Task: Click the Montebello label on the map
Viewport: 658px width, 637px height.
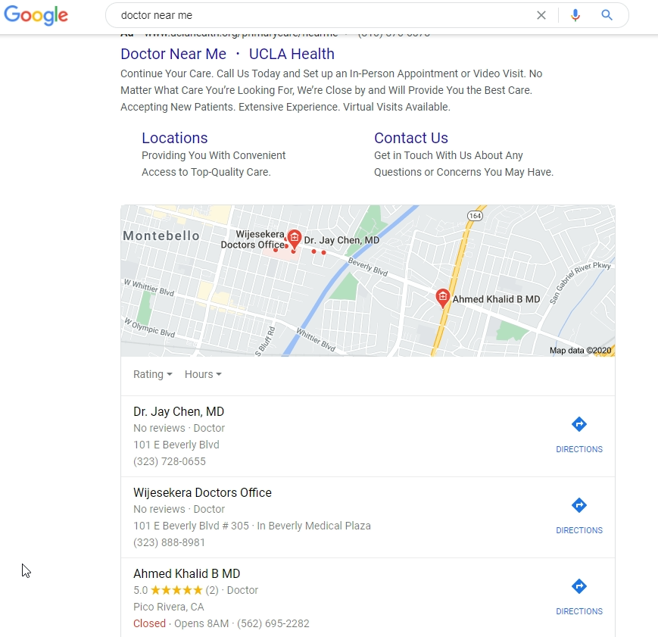Action: 161,236
